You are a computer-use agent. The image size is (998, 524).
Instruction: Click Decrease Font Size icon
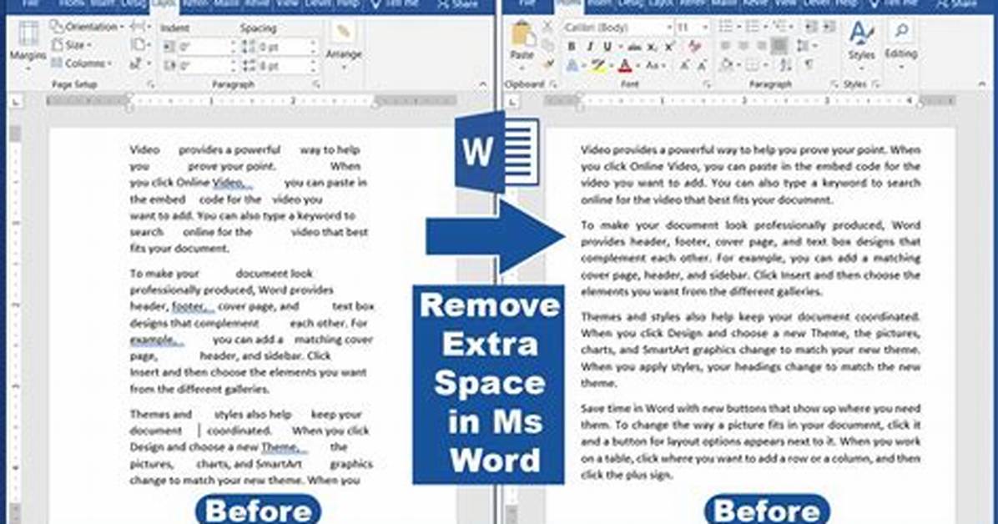click(702, 66)
